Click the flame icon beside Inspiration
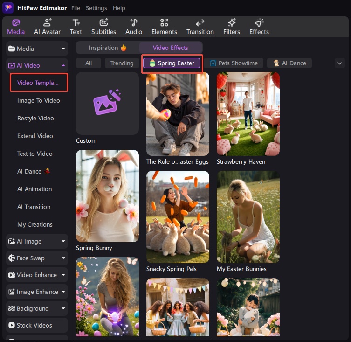Screen dimensions: 351x342 (124, 48)
